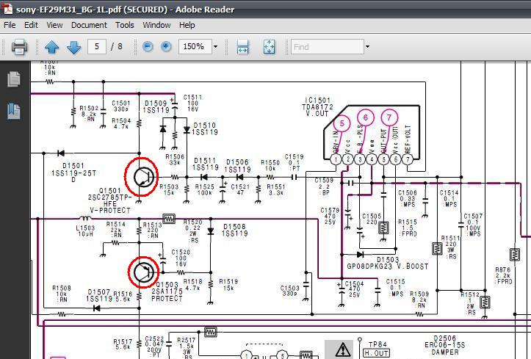Click the R1550 10k label

(x=270, y=165)
